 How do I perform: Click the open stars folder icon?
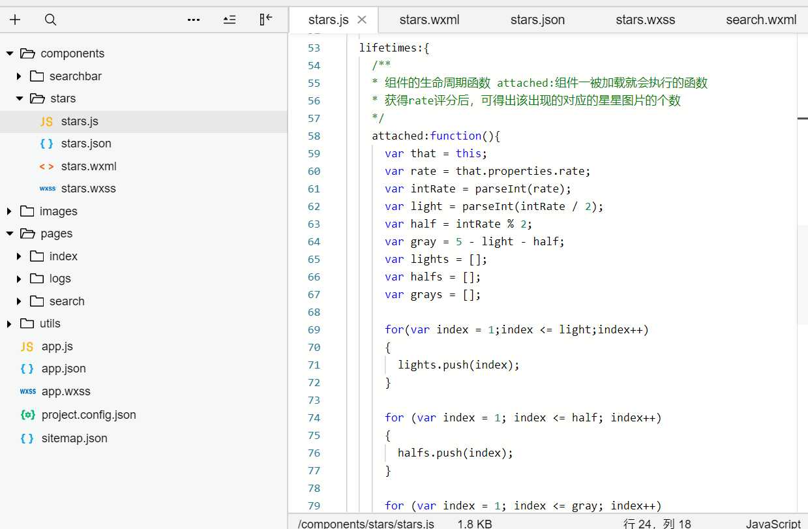37,98
